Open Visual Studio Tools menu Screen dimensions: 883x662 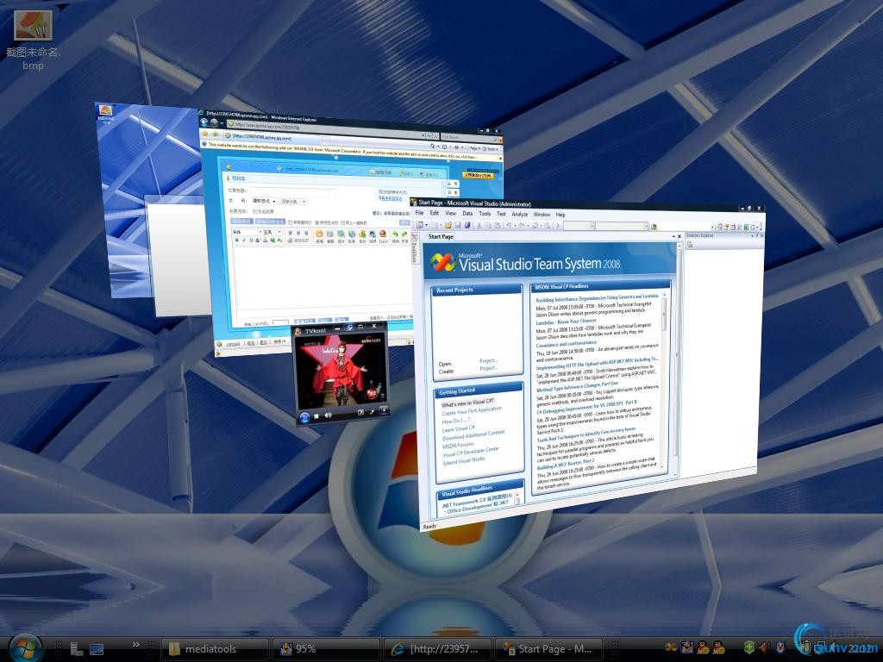pos(485,214)
